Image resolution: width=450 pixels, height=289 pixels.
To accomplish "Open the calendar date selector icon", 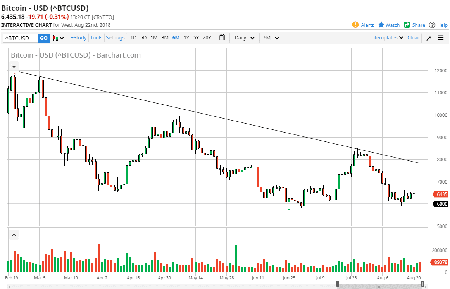I will click(222, 37).
